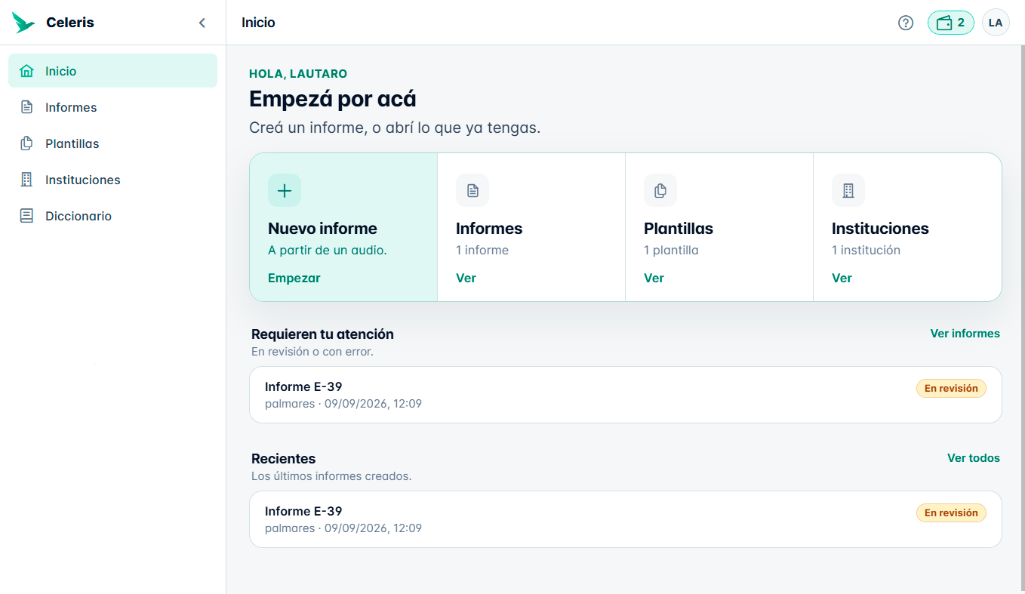Click the copy icon on Plantillas card
1025x594 pixels.
point(660,190)
